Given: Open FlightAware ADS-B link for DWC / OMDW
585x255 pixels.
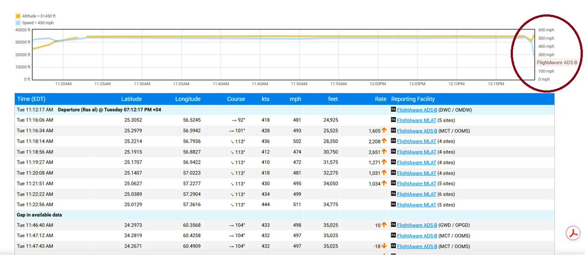Looking at the screenshot, I should pos(417,110).
